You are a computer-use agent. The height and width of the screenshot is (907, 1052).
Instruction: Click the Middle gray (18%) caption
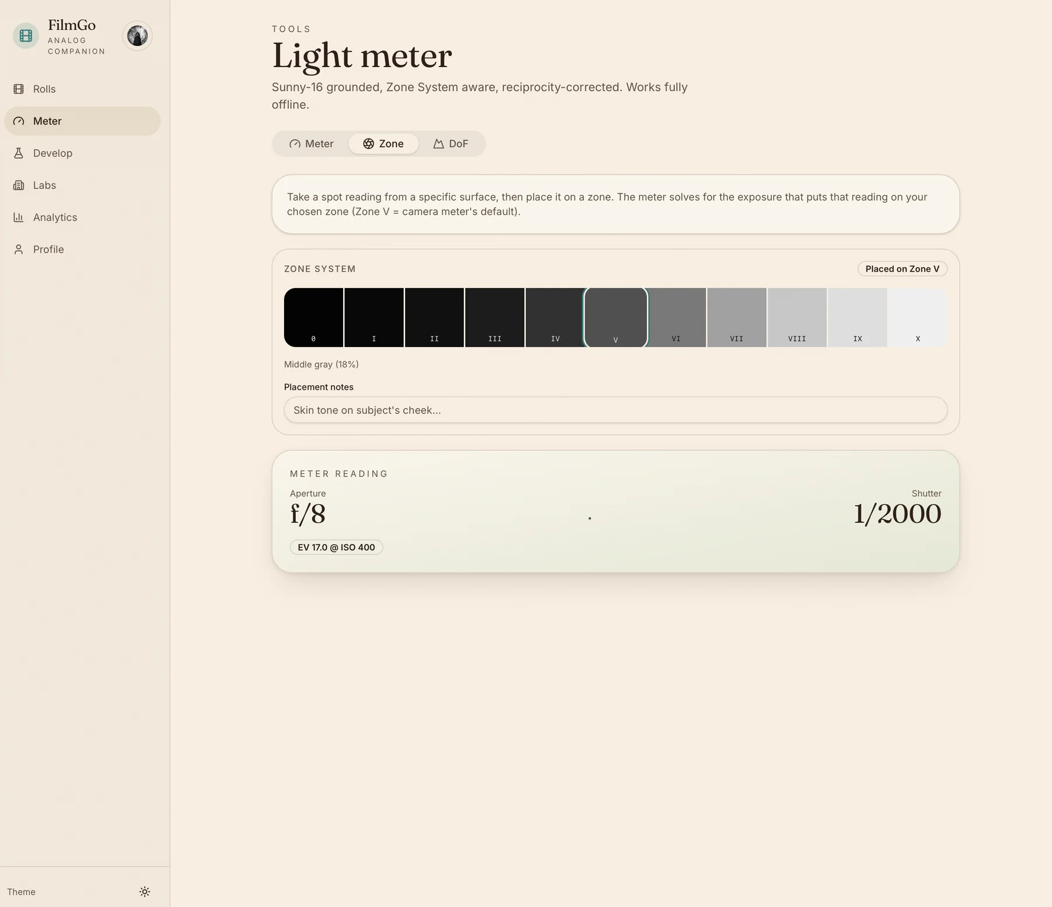pos(321,364)
